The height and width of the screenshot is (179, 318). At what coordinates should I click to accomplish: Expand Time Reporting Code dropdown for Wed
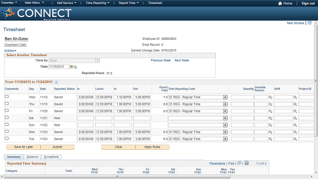225,97
